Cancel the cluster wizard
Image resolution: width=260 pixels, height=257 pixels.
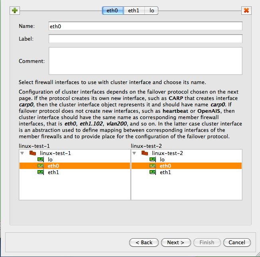(237, 242)
